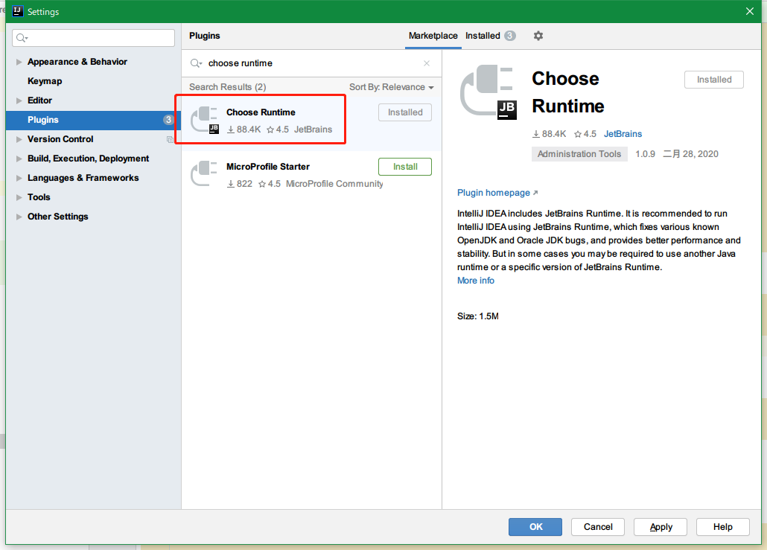
Task: Expand the Languages & Frameworks section
Action: coord(19,178)
